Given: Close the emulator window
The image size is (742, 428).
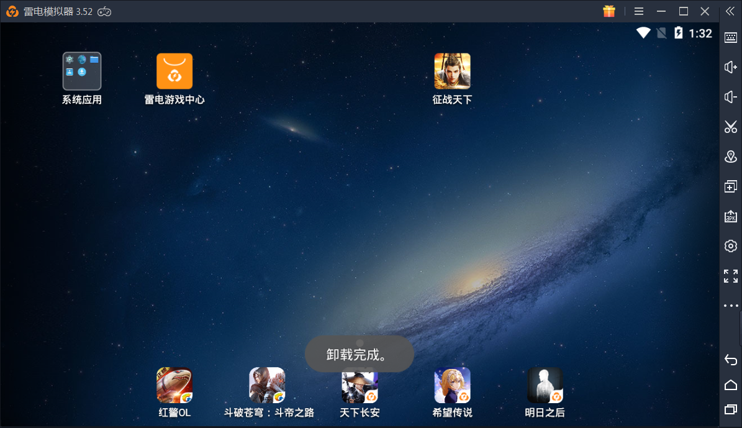Looking at the screenshot, I should coord(705,11).
